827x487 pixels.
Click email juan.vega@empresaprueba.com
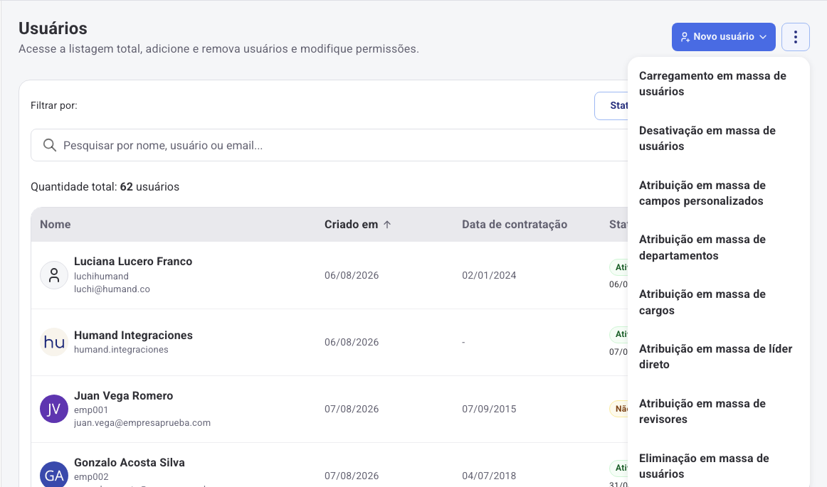tap(142, 423)
